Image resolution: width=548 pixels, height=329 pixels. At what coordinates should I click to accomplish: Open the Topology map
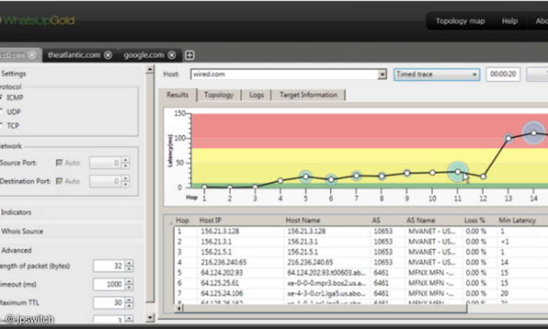coord(460,21)
